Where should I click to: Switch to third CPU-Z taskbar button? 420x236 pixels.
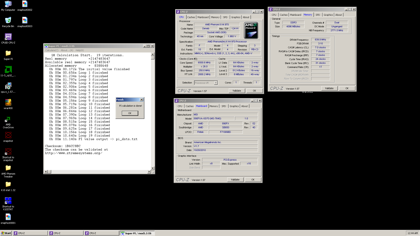point(102,233)
